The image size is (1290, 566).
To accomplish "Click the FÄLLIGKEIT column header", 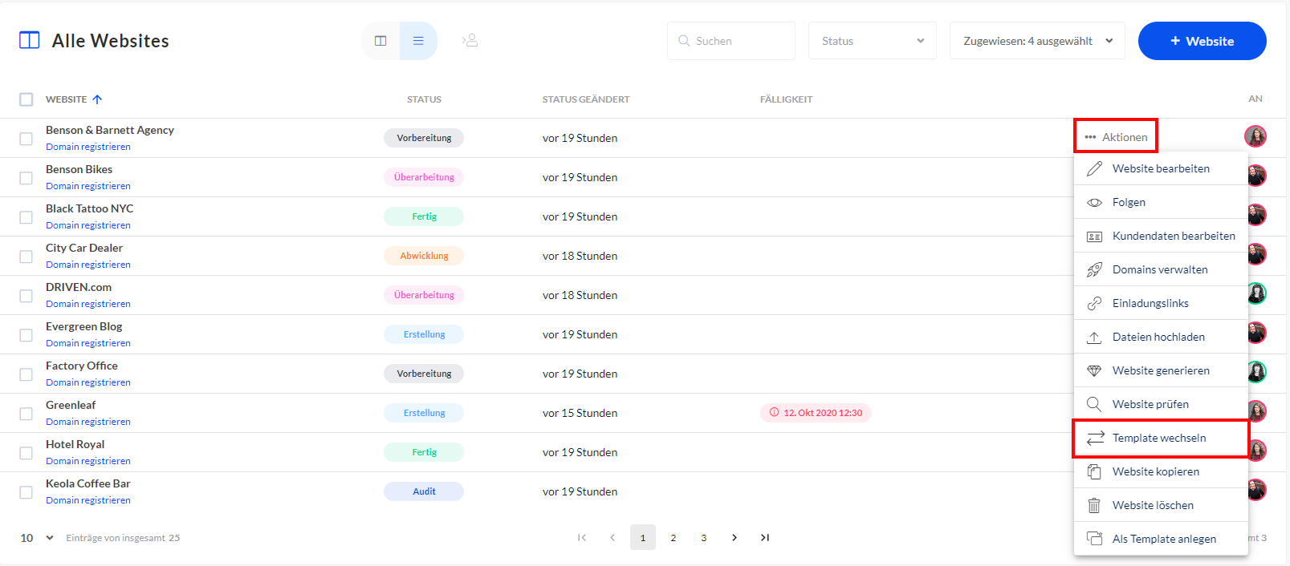I will point(787,99).
